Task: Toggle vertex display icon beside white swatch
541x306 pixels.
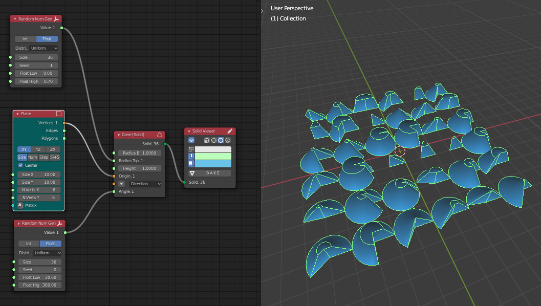Action: tap(191, 149)
